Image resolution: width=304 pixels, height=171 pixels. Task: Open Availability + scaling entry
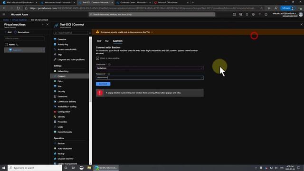[x=67, y=106]
